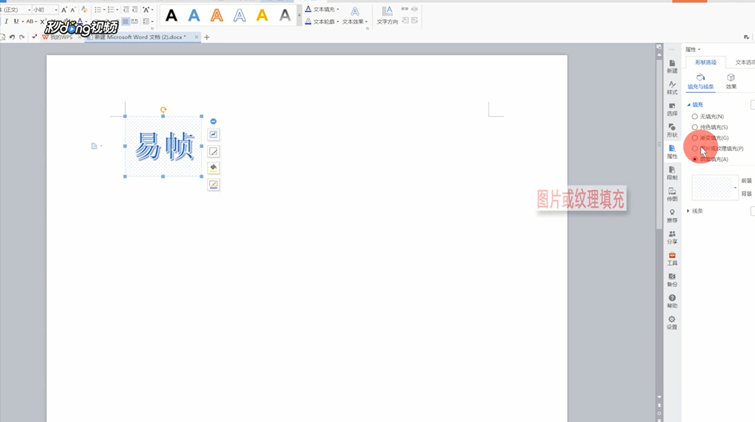Open the 样式 styles sidebar panel
The image size is (755, 422).
pyautogui.click(x=672, y=88)
